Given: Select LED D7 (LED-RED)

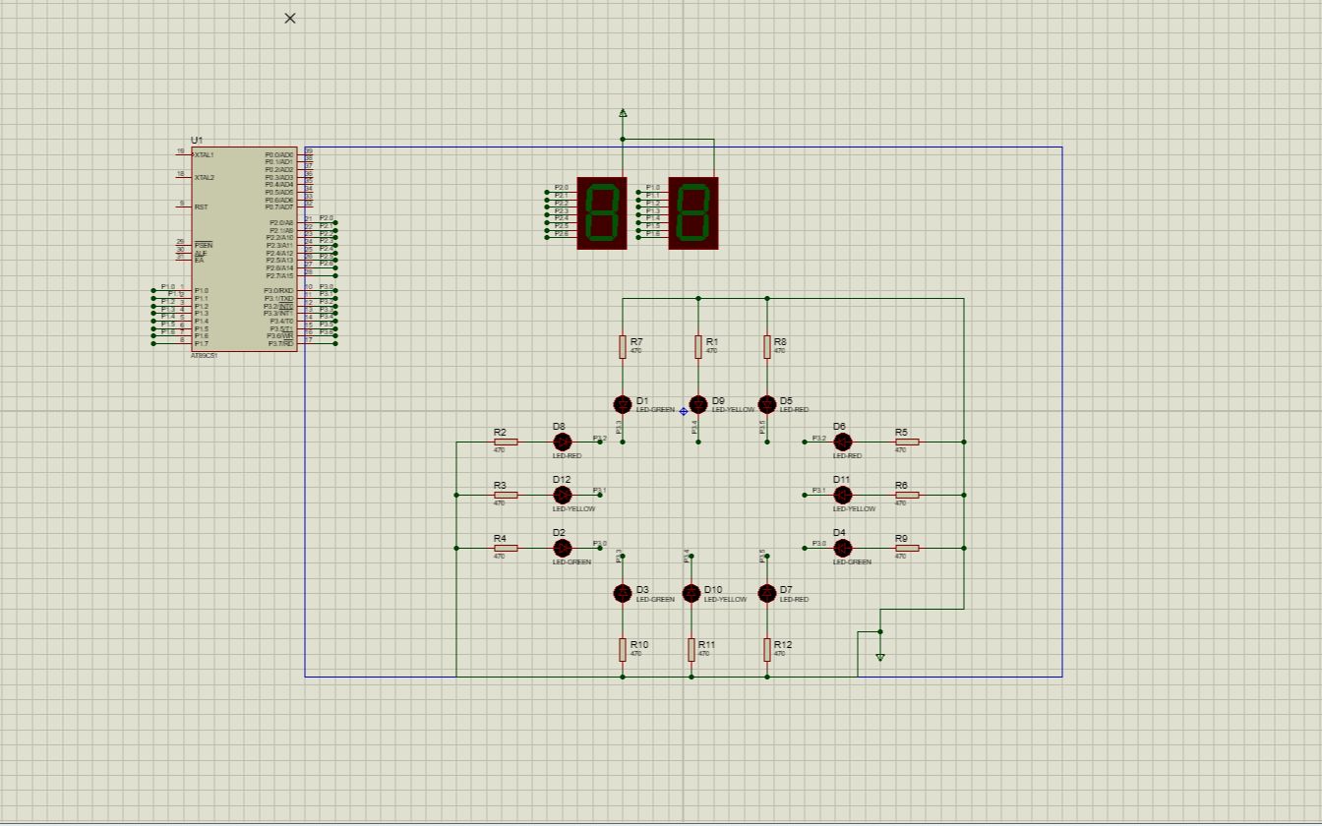Looking at the screenshot, I should (767, 593).
